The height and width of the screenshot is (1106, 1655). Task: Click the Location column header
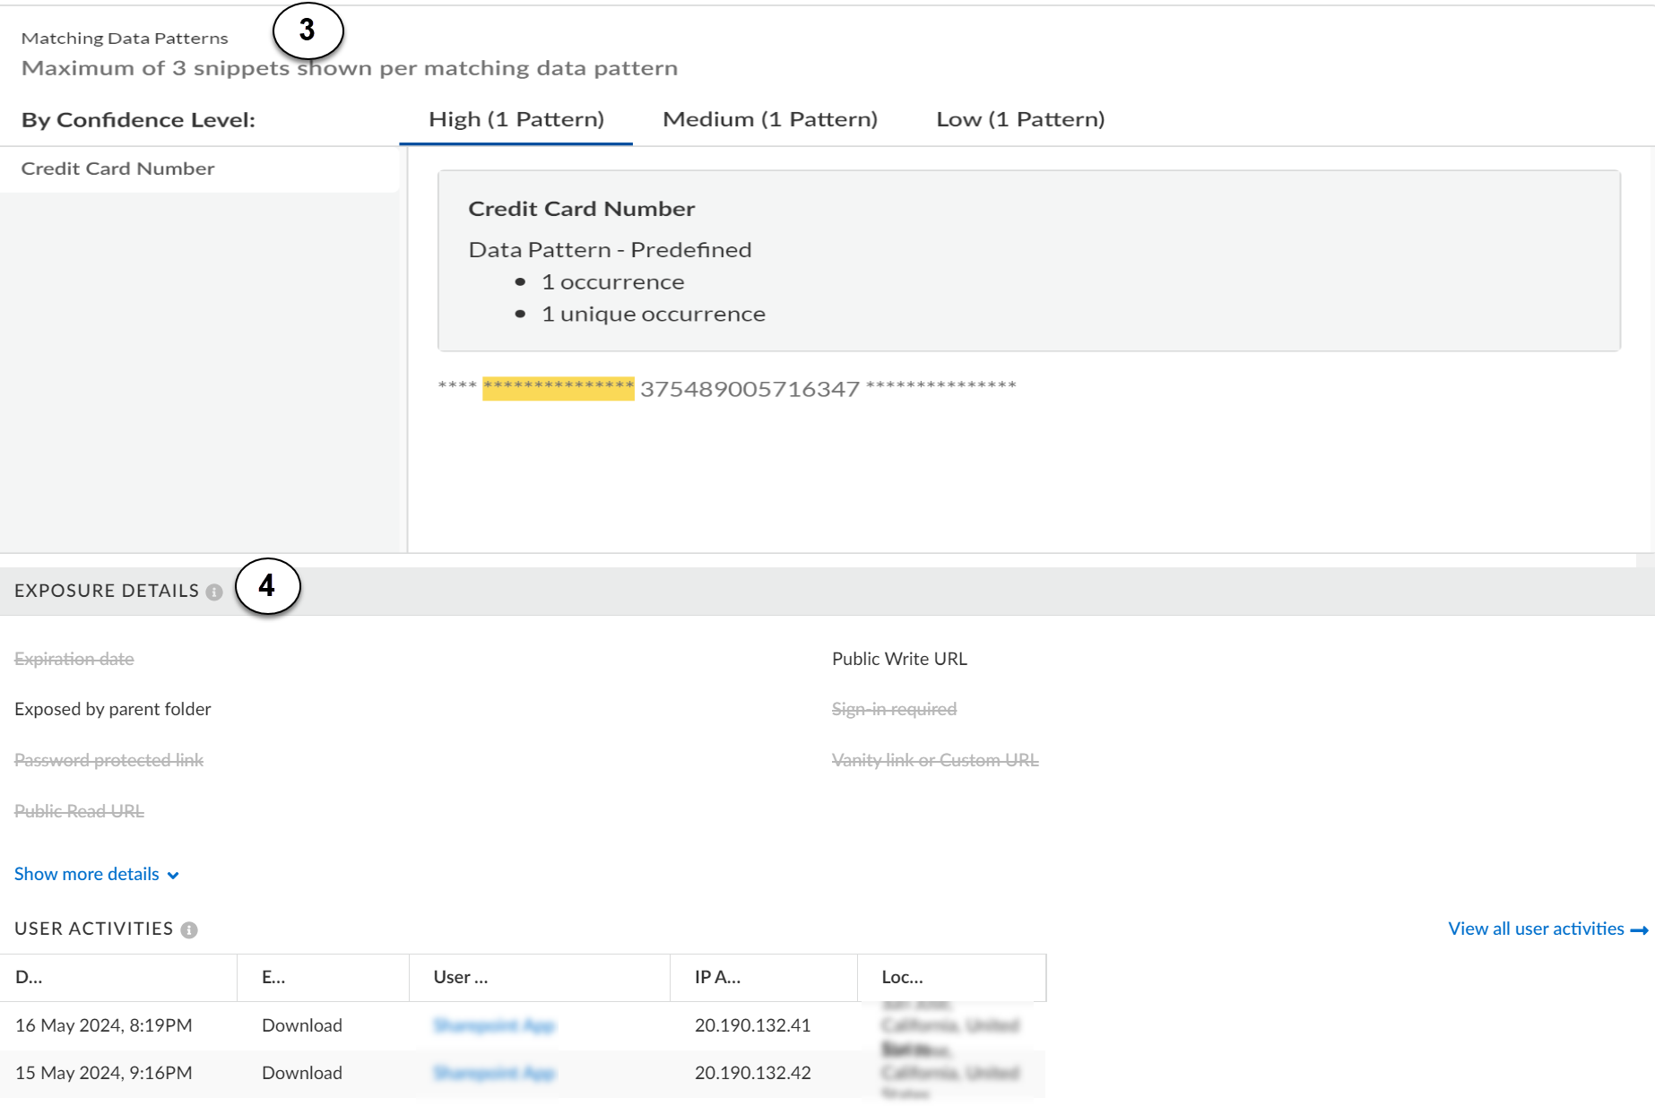point(901,977)
